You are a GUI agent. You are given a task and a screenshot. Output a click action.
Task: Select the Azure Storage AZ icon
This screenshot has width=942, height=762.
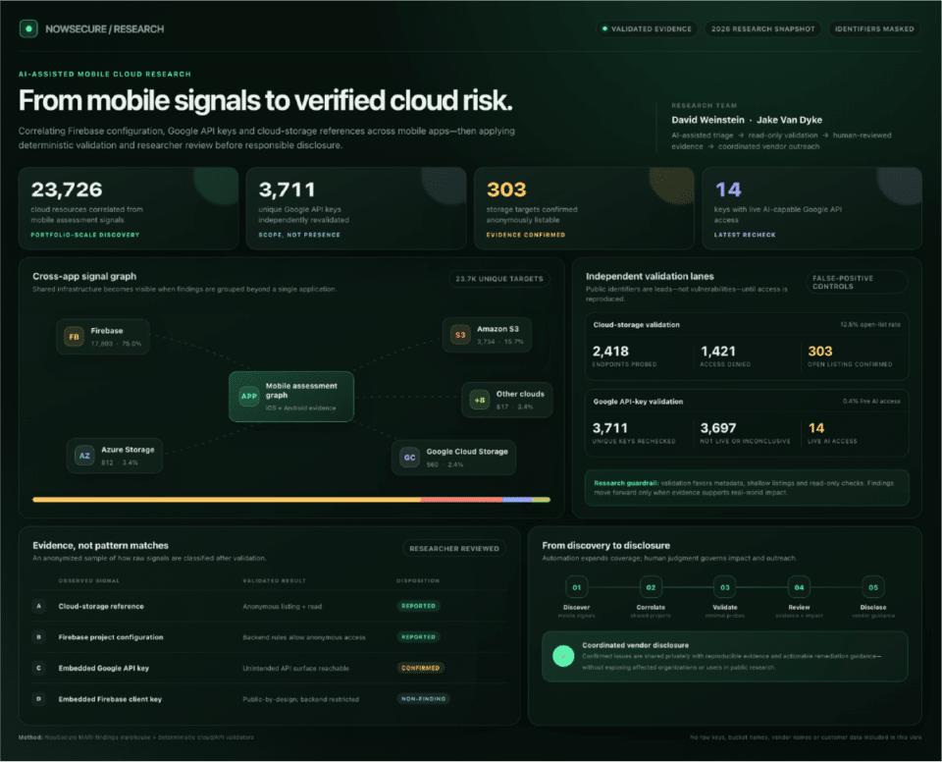tap(84, 456)
